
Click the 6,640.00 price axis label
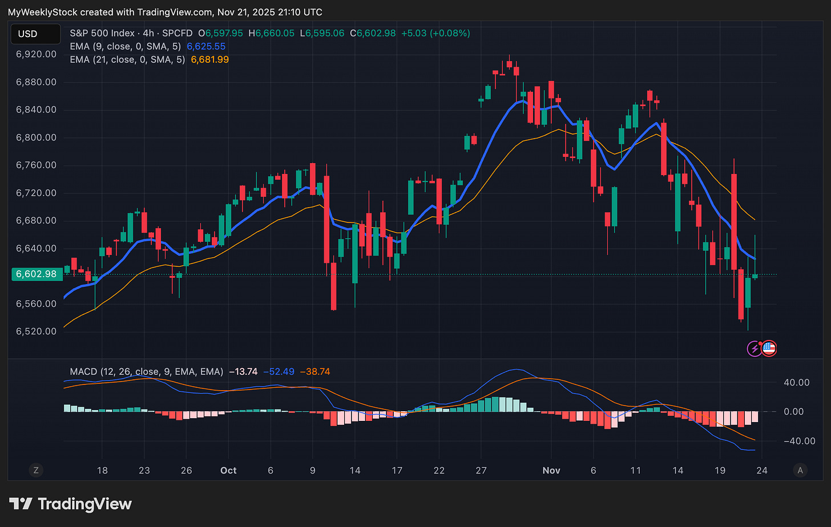point(36,248)
